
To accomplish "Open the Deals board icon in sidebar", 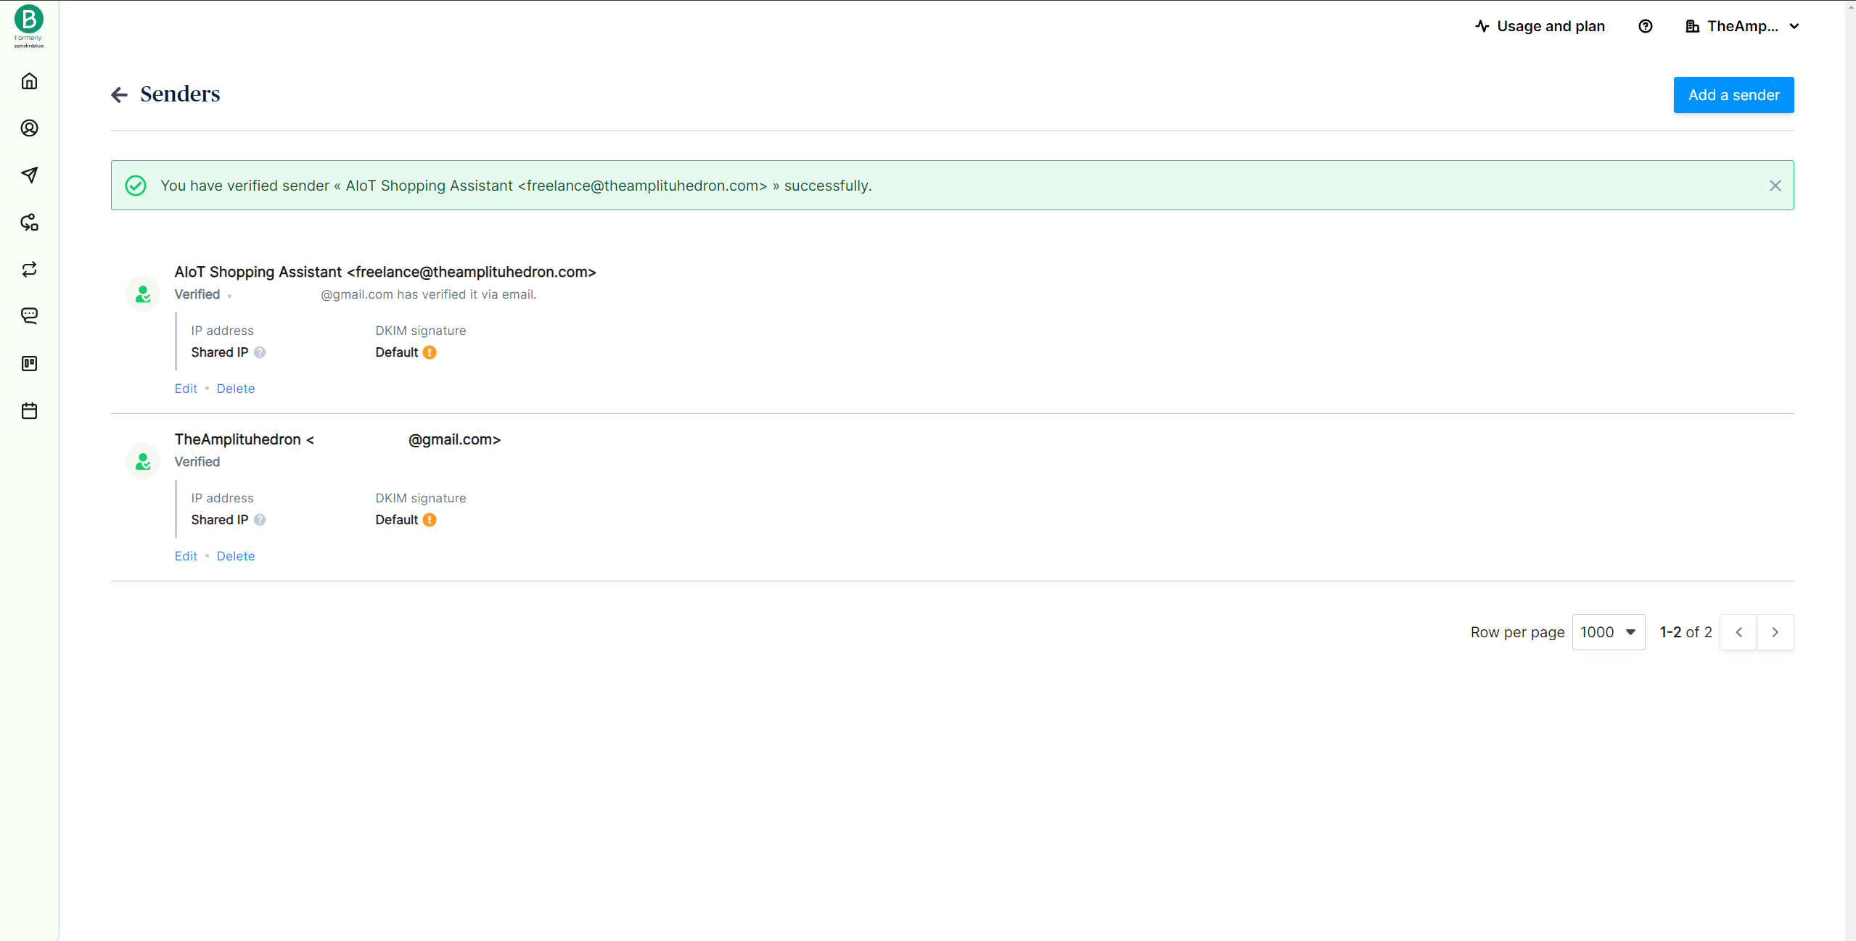I will click(29, 363).
